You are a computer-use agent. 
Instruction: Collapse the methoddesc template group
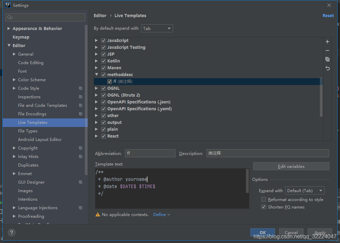click(x=96, y=74)
